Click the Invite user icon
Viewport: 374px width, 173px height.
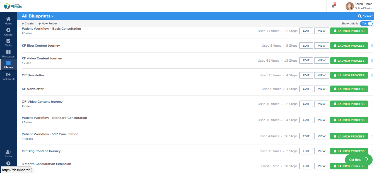click(x=8, y=152)
